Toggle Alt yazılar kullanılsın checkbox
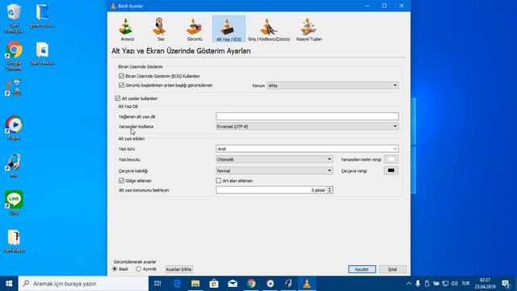The image size is (517, 291). pyautogui.click(x=117, y=99)
